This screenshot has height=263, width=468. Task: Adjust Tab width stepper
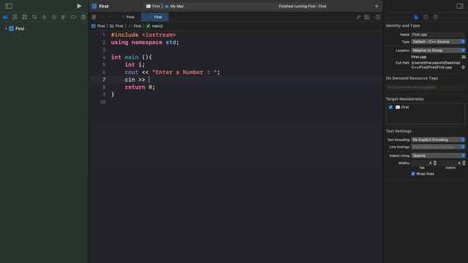(x=435, y=163)
